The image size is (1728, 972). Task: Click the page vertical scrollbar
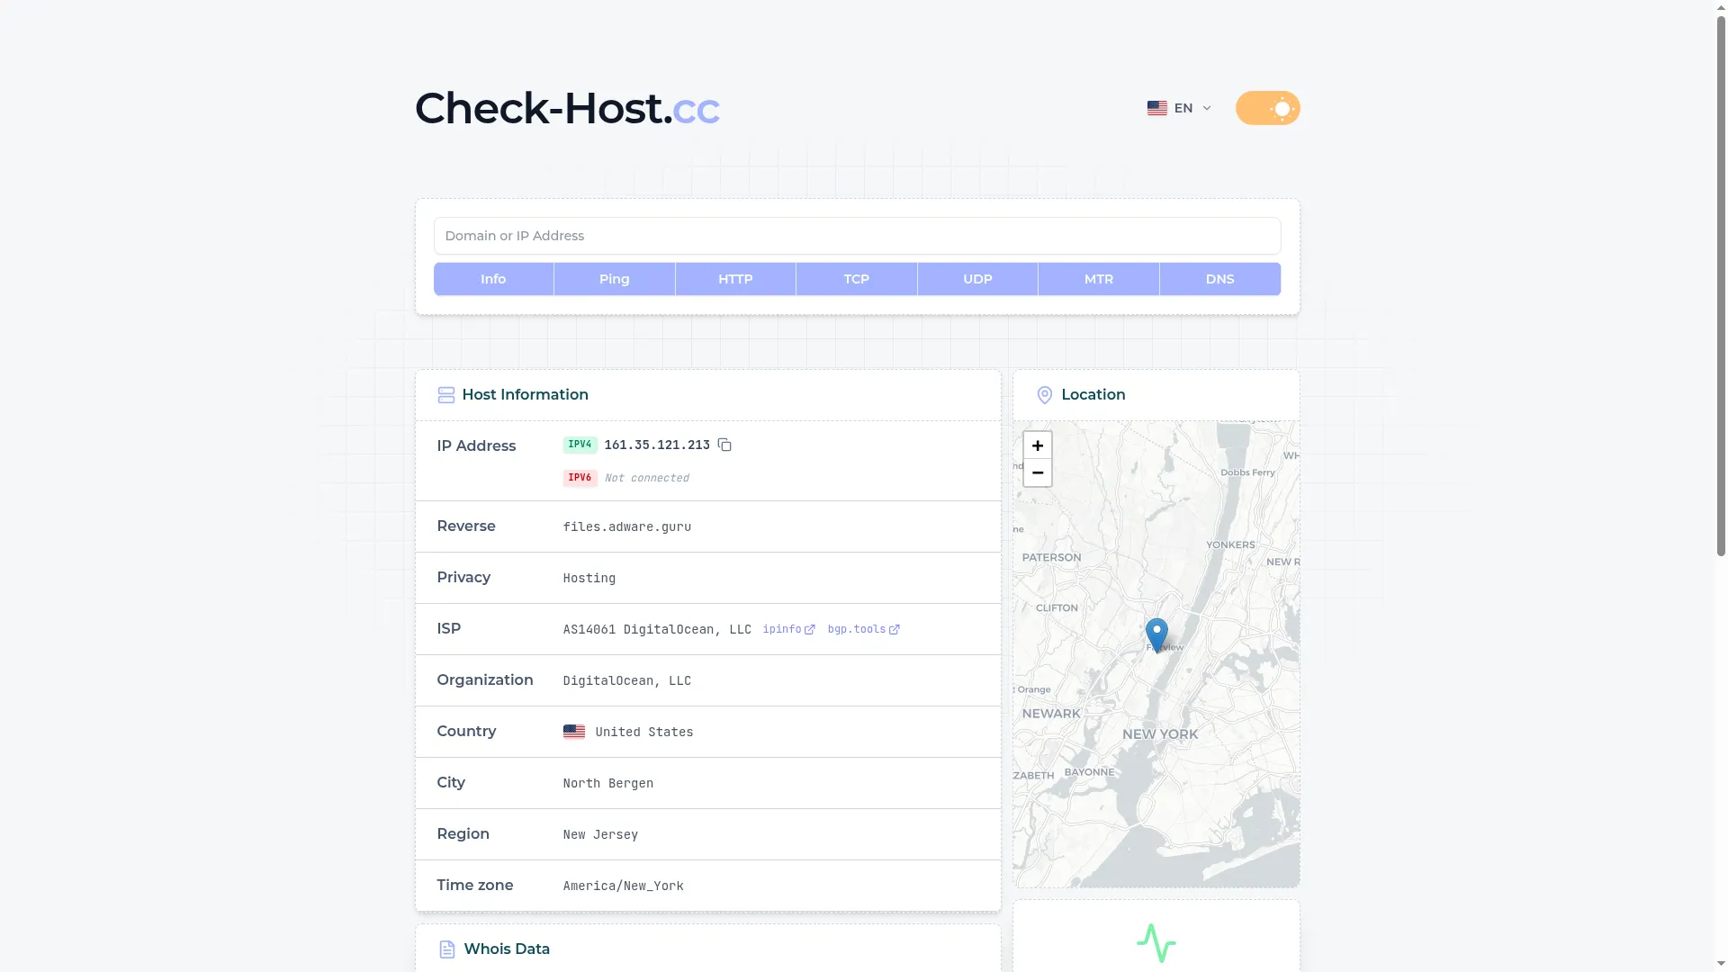pyautogui.click(x=1721, y=288)
